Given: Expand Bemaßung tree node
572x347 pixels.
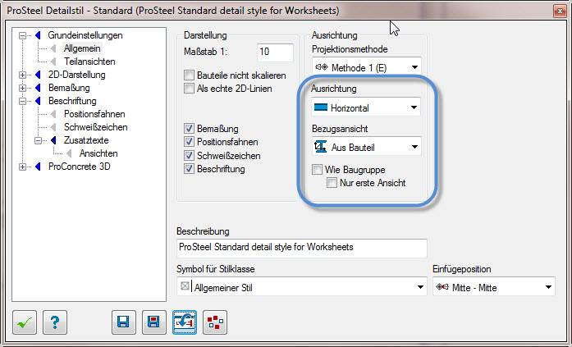Looking at the screenshot, I should pyautogui.click(x=23, y=89).
